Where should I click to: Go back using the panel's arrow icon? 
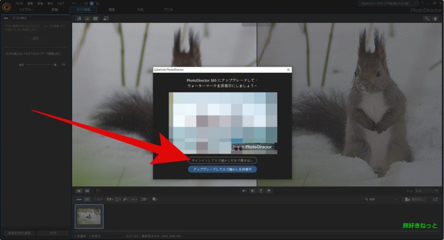tap(6, 18)
